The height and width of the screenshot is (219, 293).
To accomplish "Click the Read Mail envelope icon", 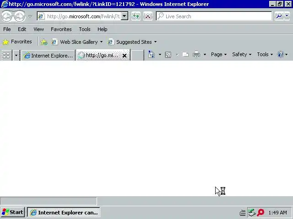I will [185, 55].
